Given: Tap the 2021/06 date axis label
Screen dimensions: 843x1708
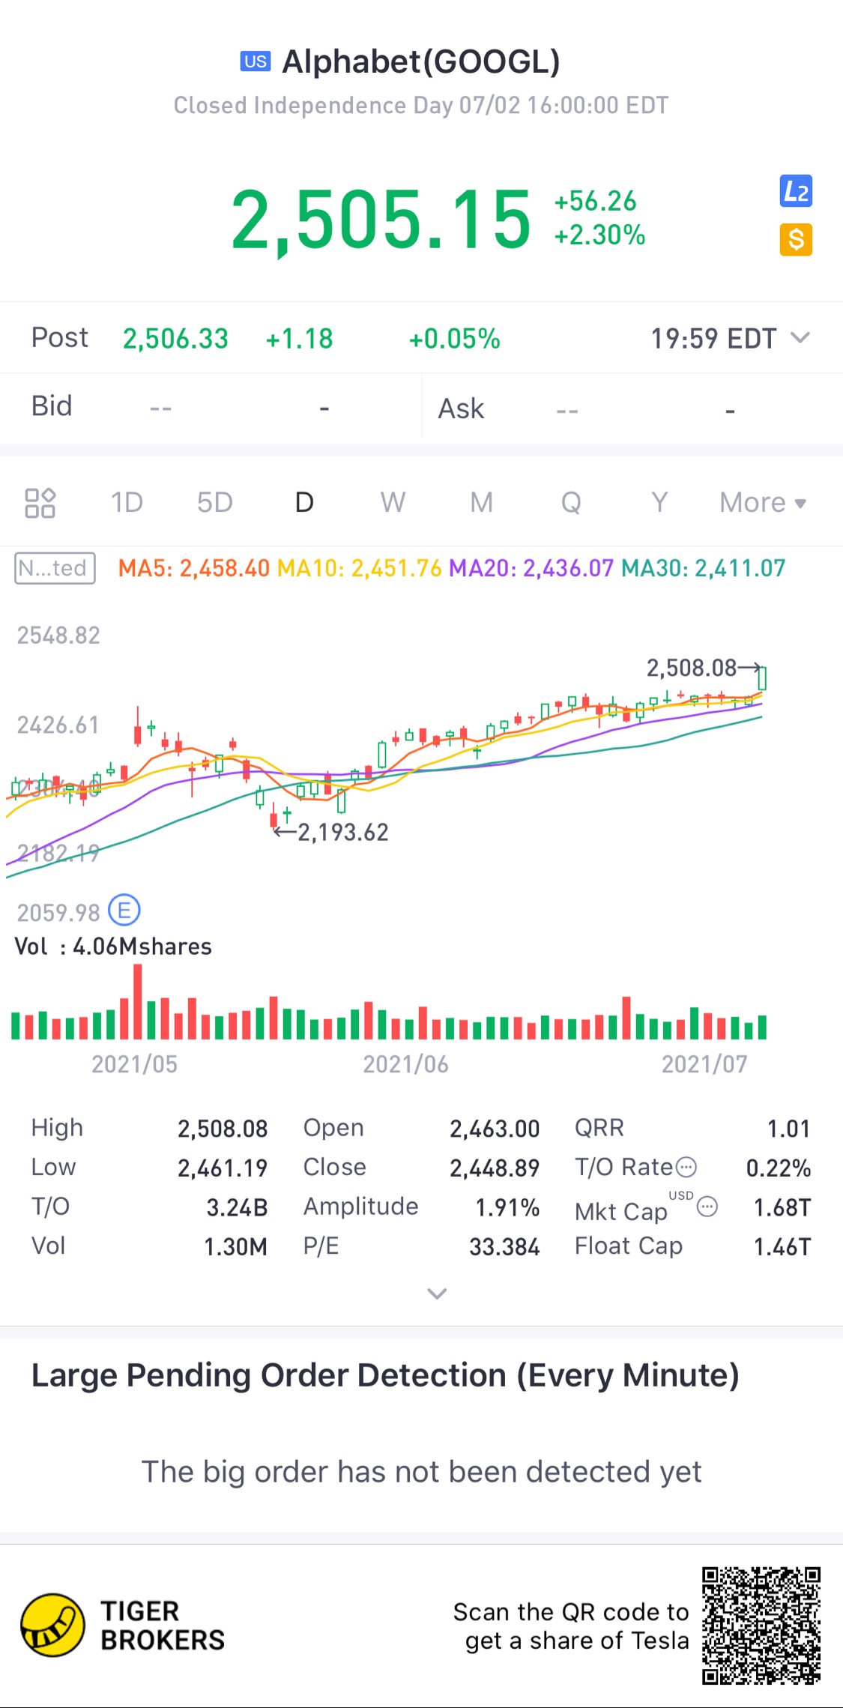Looking at the screenshot, I should [x=406, y=1064].
